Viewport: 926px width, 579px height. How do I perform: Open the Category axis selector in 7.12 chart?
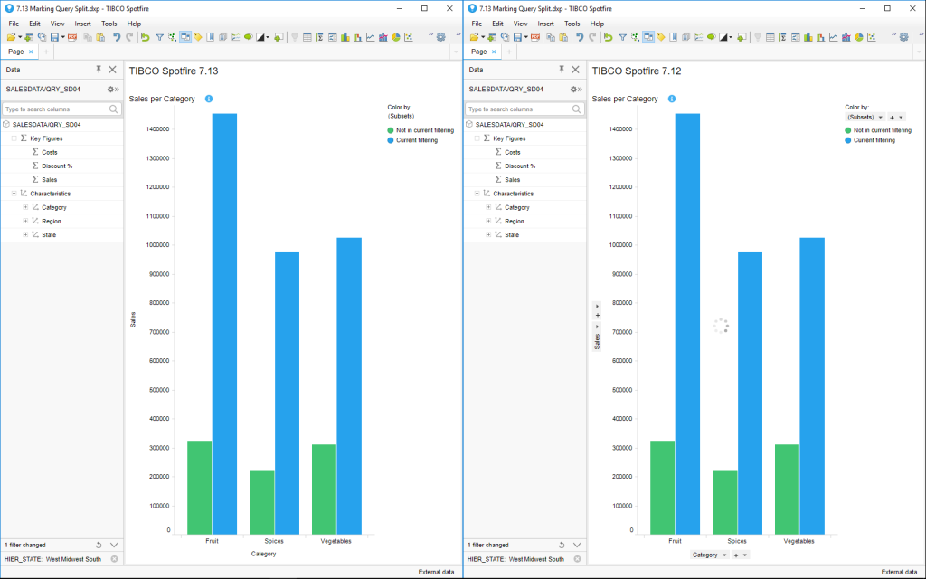(x=709, y=555)
